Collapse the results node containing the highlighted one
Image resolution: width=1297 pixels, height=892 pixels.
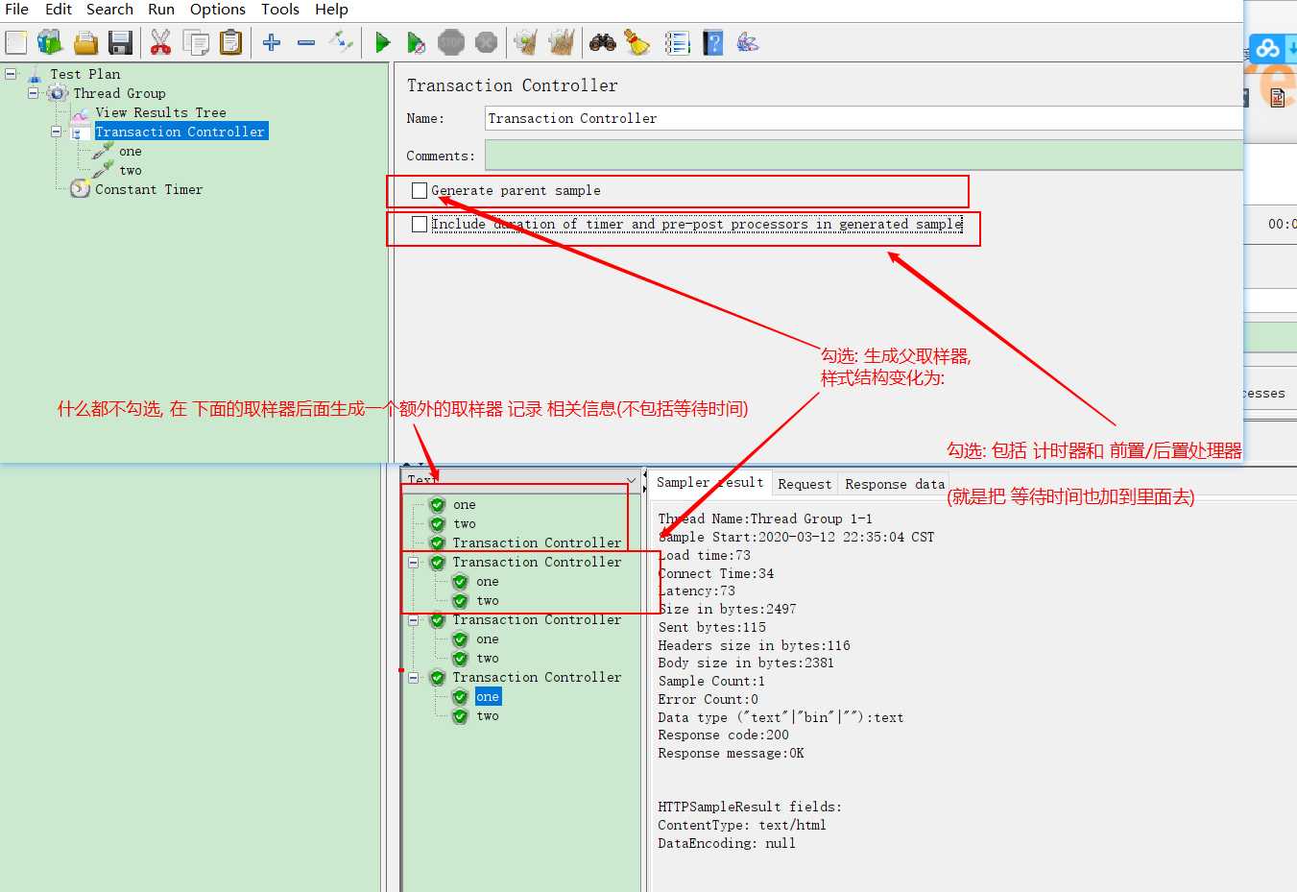point(414,677)
